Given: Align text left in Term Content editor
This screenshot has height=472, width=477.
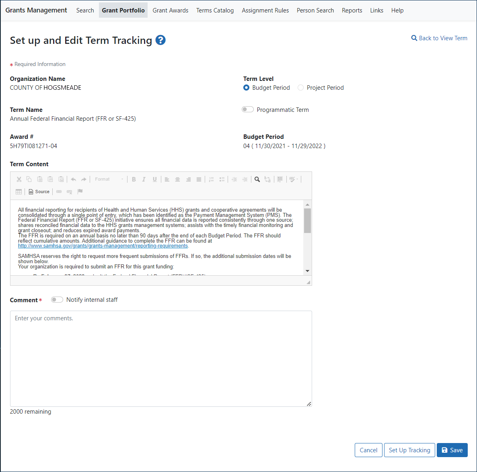Looking at the screenshot, I should [167, 179].
